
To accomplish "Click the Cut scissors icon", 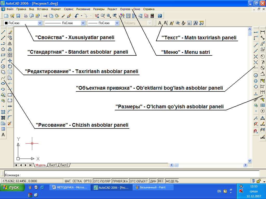I will pyautogui.click(x=45, y=16).
